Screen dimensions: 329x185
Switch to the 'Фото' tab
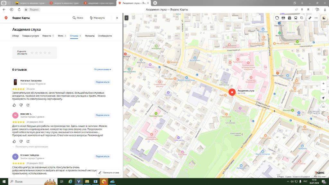[61, 36]
